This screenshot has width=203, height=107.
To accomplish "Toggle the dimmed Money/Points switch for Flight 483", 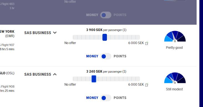I will (106, 15).
